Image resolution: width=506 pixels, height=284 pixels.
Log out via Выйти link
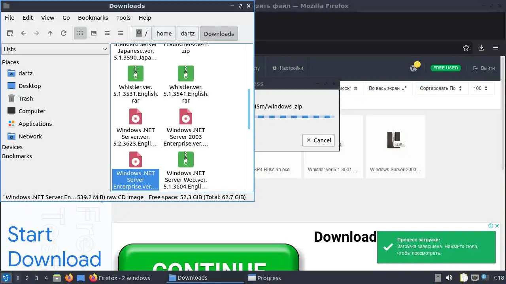click(484, 68)
